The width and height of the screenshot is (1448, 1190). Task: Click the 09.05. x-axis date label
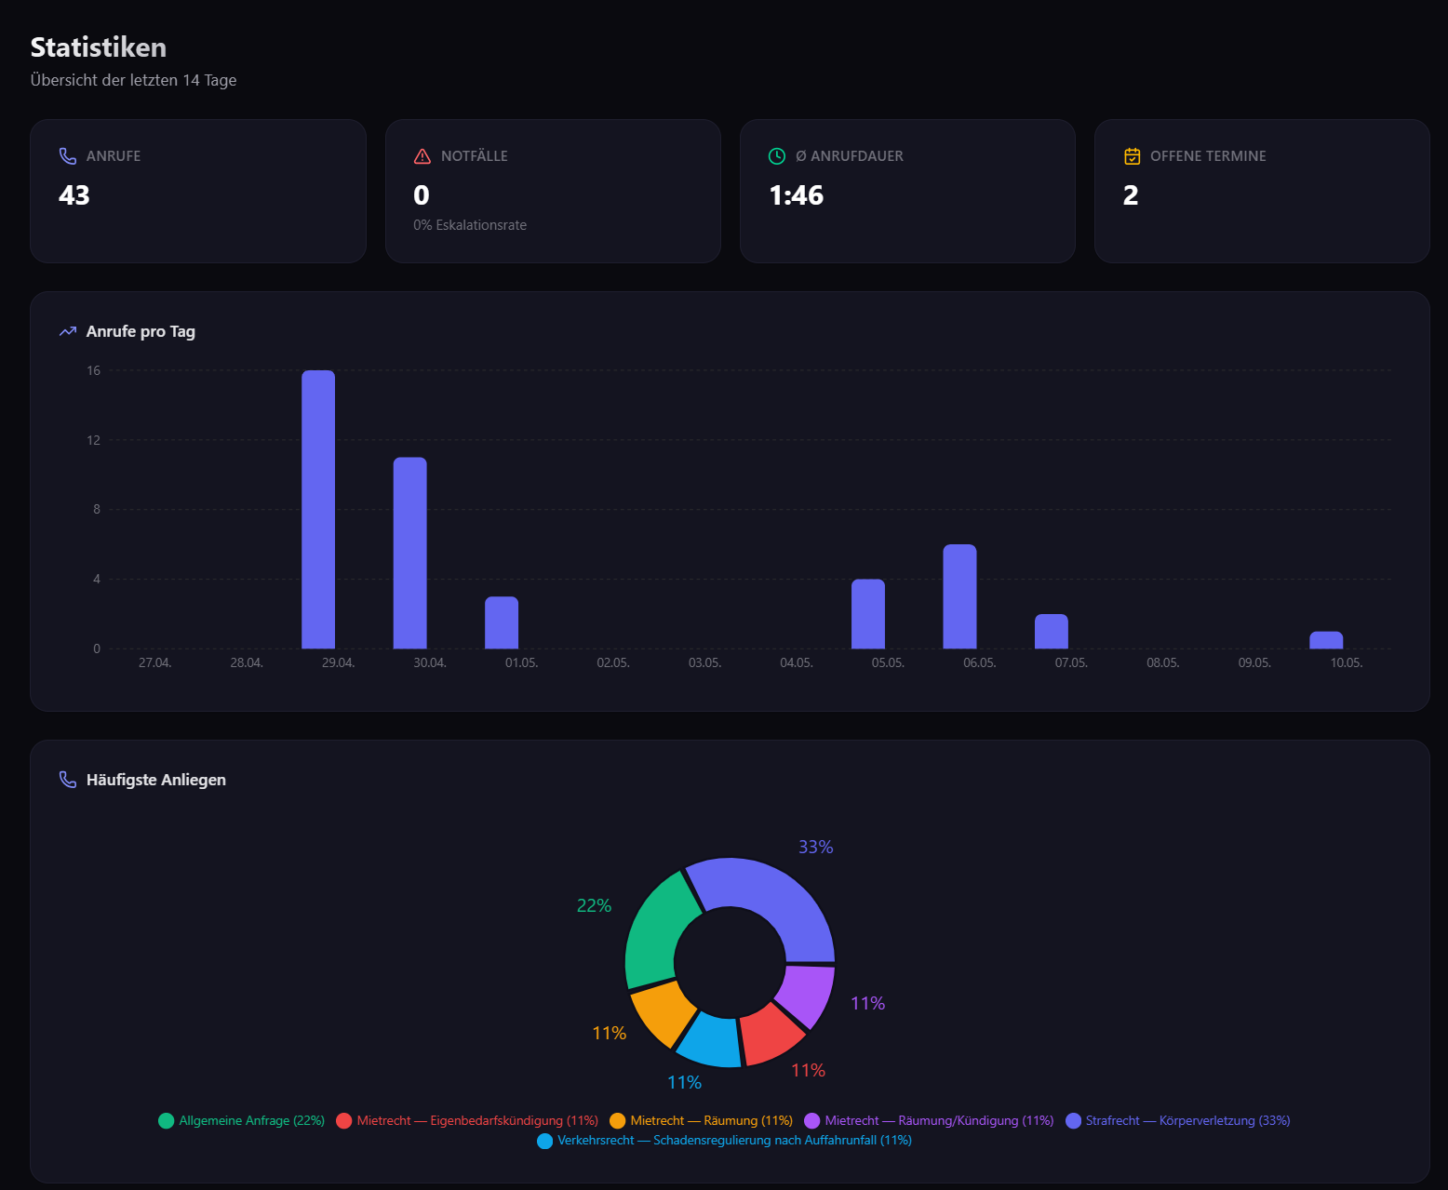tap(1254, 662)
